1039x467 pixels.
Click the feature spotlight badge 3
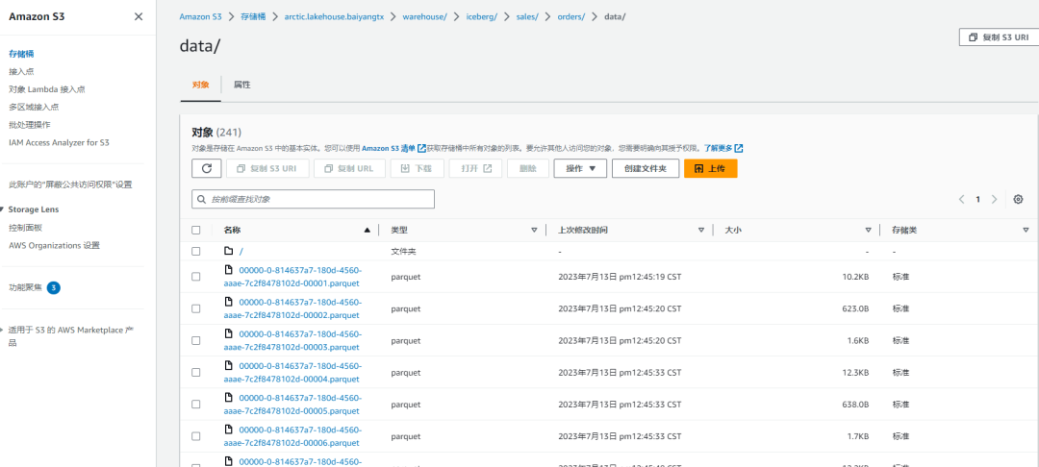54,287
